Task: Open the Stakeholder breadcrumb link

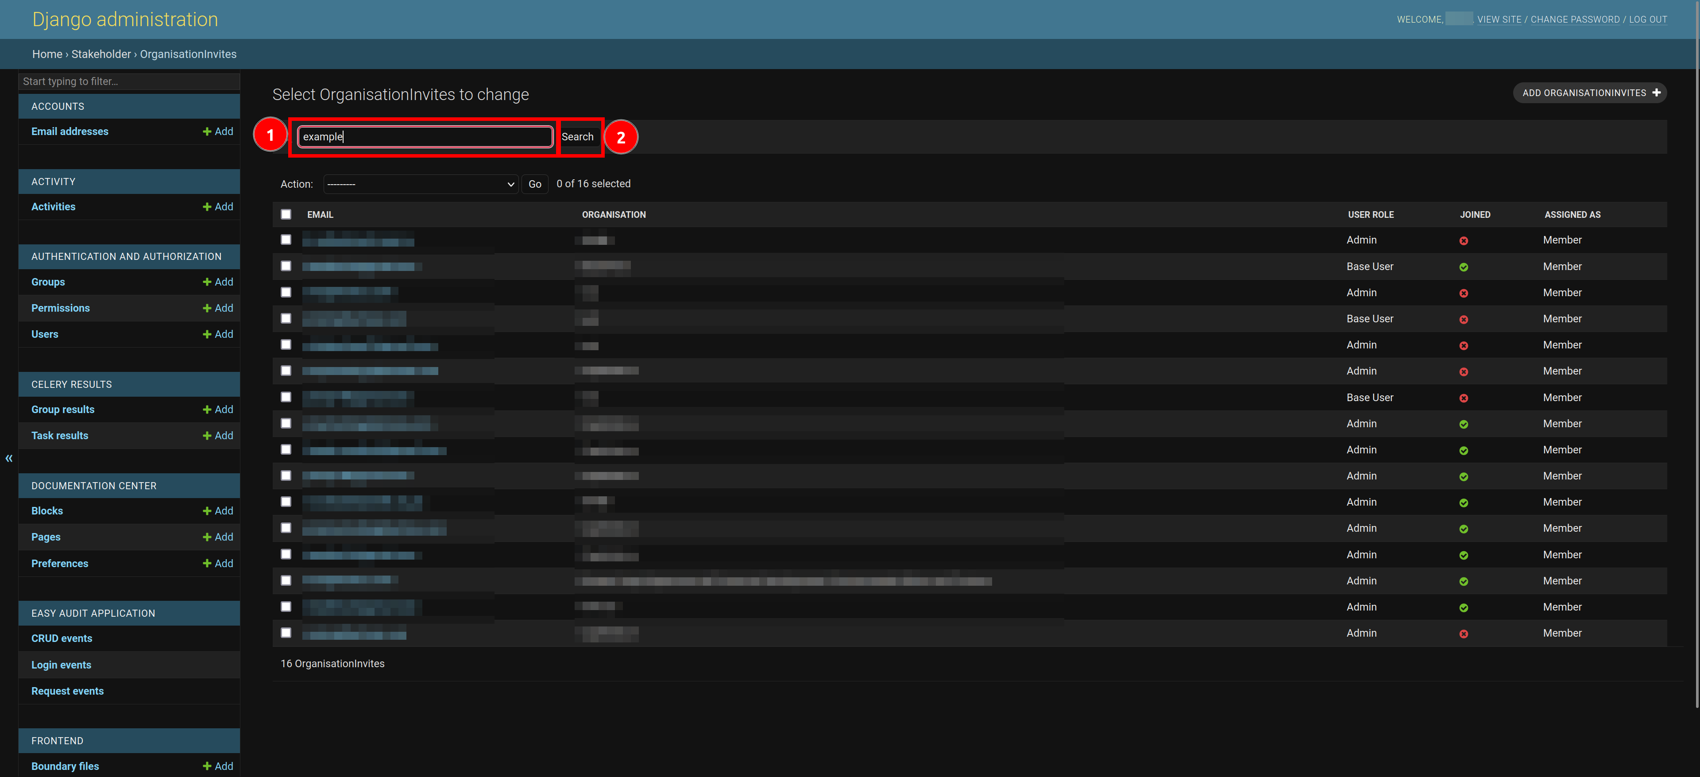Action: pos(101,54)
